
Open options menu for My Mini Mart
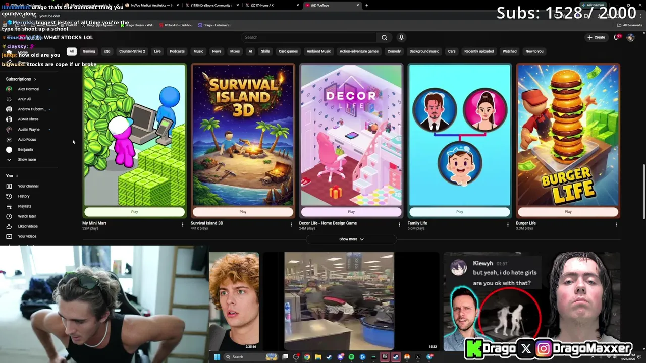(183, 224)
